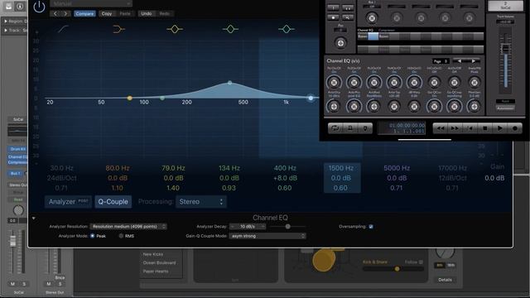Click the Bus 1 send knob
This screenshot has width=530, height=298.
tap(372, 18)
